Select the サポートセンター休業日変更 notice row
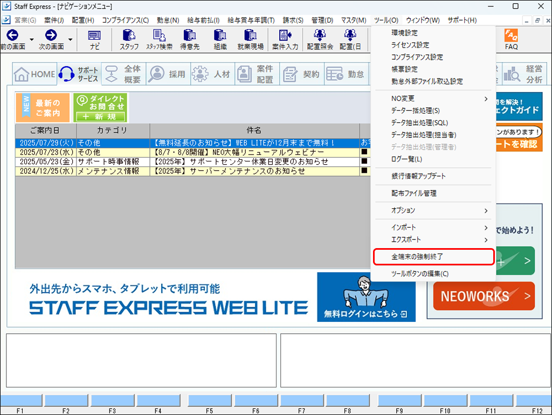 click(x=192, y=161)
